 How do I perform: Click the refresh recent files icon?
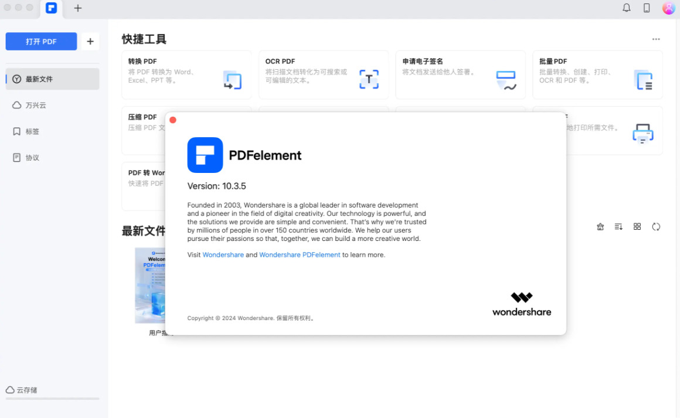(x=656, y=227)
